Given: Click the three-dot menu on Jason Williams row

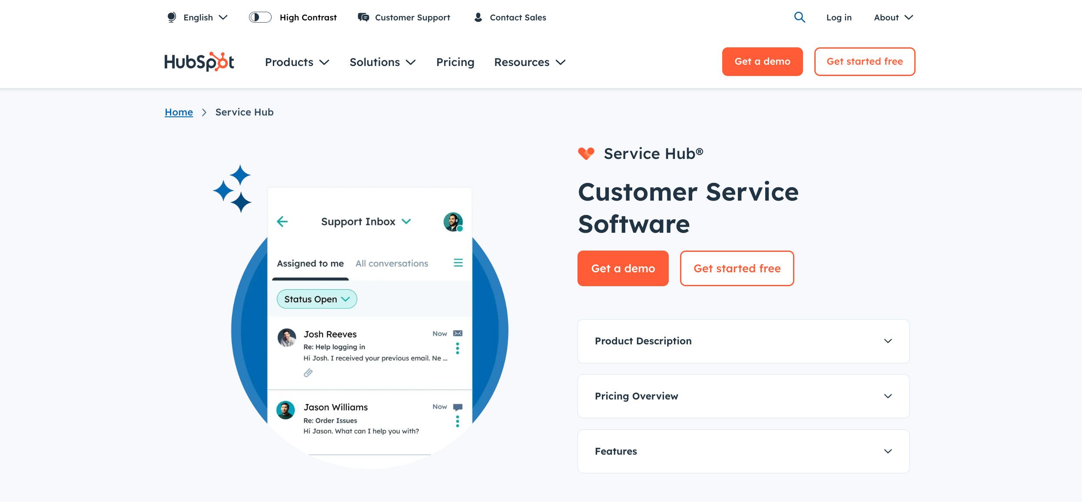Looking at the screenshot, I should point(458,421).
